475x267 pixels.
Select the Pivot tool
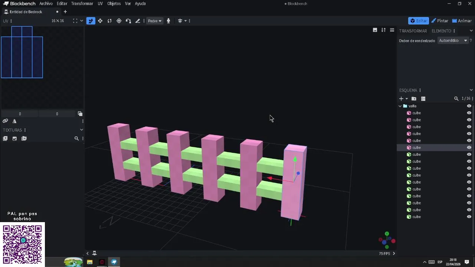pos(119,21)
